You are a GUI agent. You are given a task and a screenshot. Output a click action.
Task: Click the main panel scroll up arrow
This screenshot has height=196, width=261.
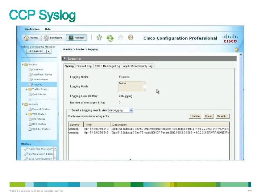(x=241, y=54)
